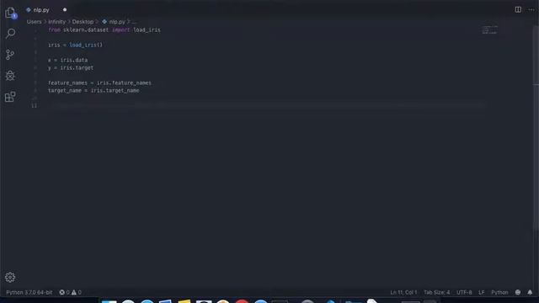This screenshot has width=539, height=303.
Task: Click the line starting 'target_name ='
Action: [x=93, y=90]
